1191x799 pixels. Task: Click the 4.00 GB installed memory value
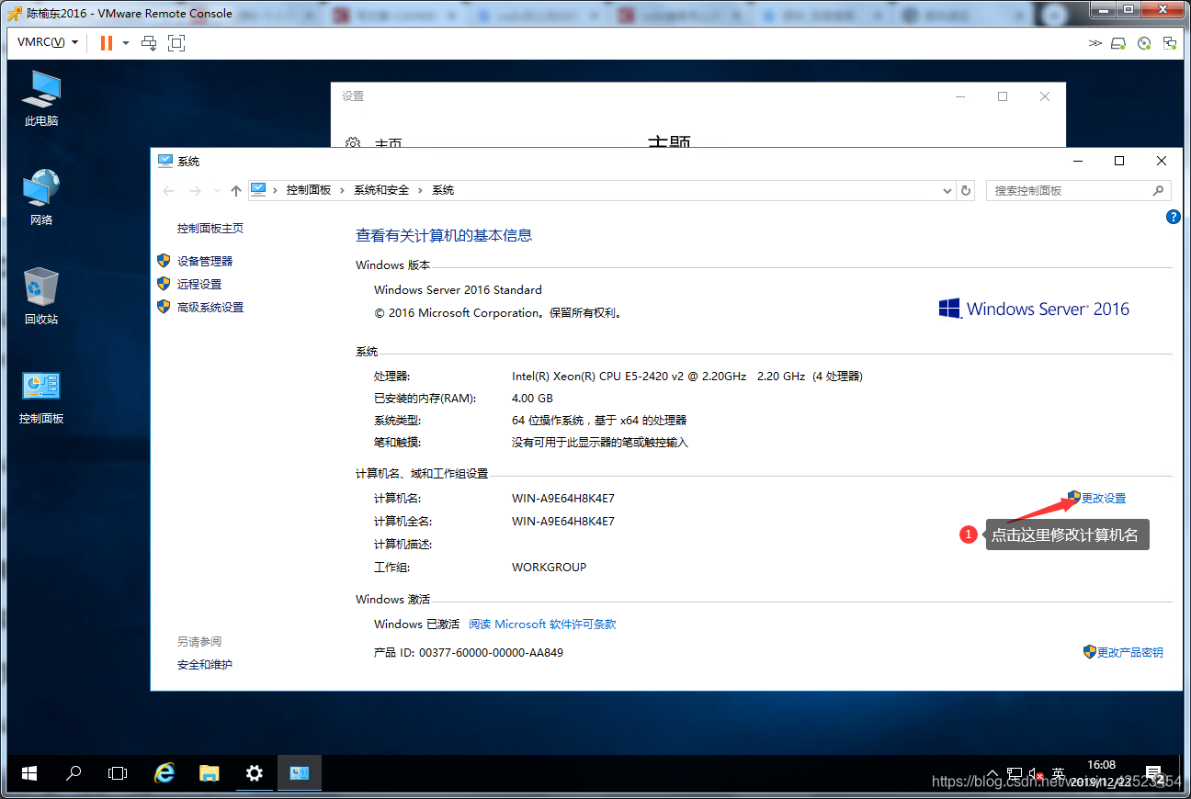click(532, 399)
